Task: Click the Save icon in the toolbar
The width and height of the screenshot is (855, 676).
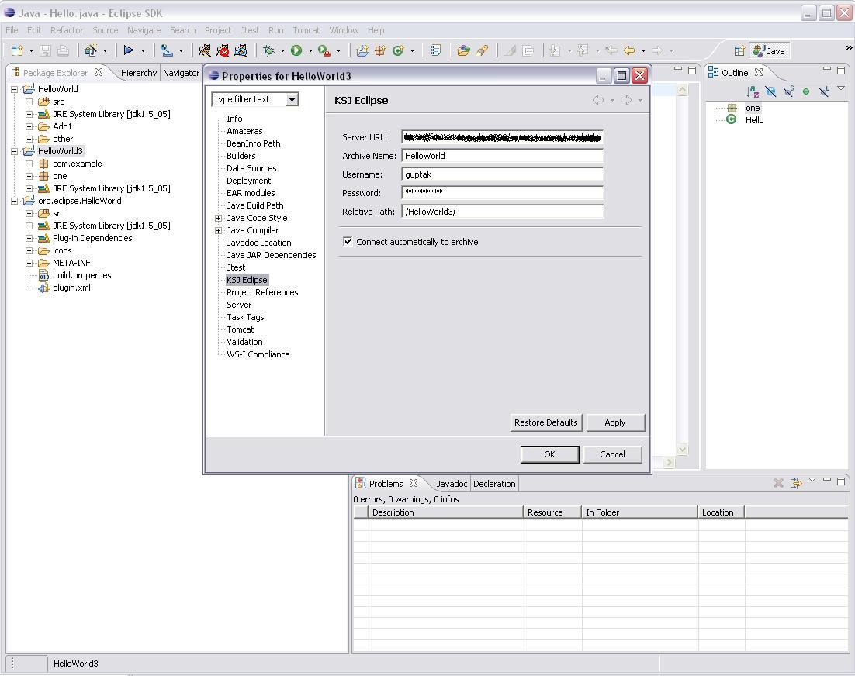Action: [45, 50]
